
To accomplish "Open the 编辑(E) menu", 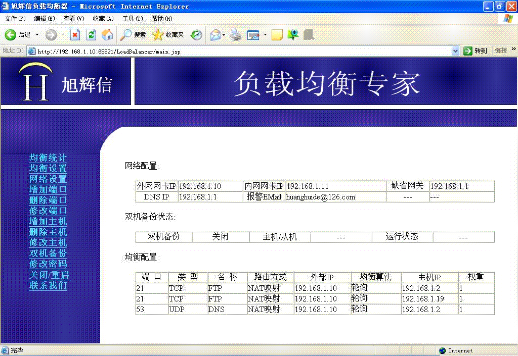I will click(x=45, y=19).
